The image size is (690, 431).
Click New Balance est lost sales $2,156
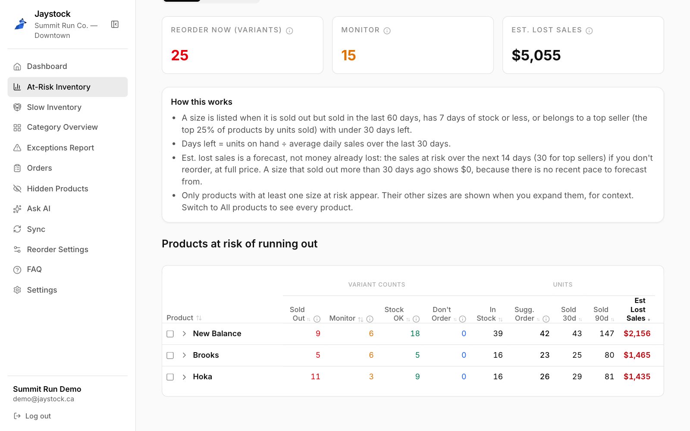point(637,334)
